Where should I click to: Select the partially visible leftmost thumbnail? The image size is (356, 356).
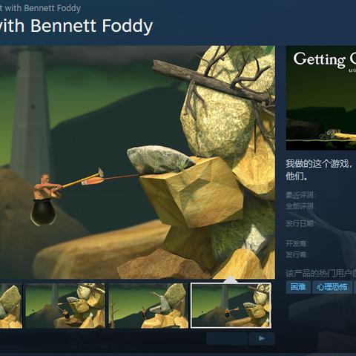coord(11,306)
